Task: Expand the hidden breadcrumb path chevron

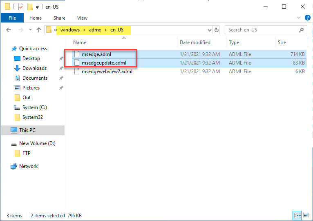Action: 56,30
